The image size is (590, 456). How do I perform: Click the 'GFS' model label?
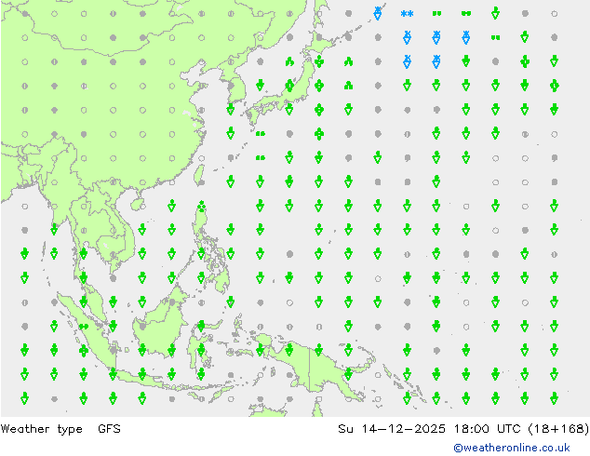pos(109,429)
